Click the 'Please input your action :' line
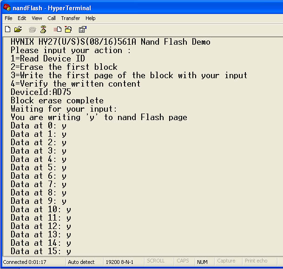Screen dimensions: 283x269 pyautogui.click(x=71, y=50)
